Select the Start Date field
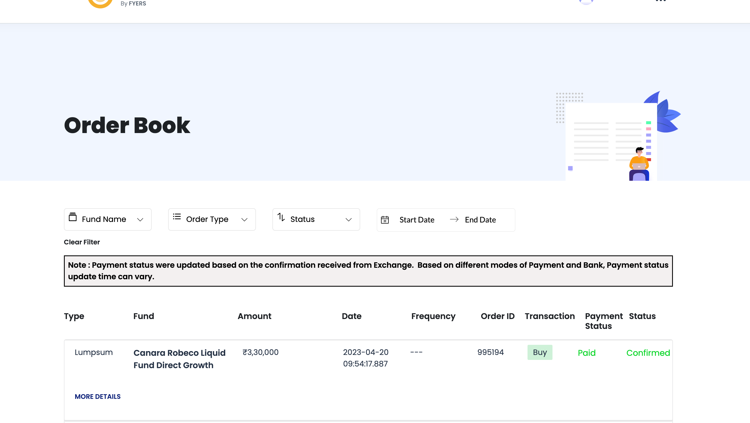The height and width of the screenshot is (423, 750). pyautogui.click(x=417, y=220)
